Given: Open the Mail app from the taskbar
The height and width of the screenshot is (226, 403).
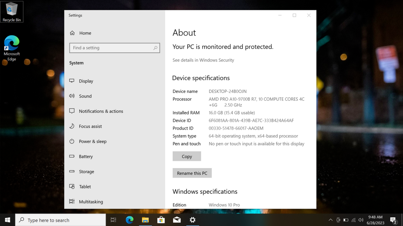Looking at the screenshot, I should coord(177,220).
